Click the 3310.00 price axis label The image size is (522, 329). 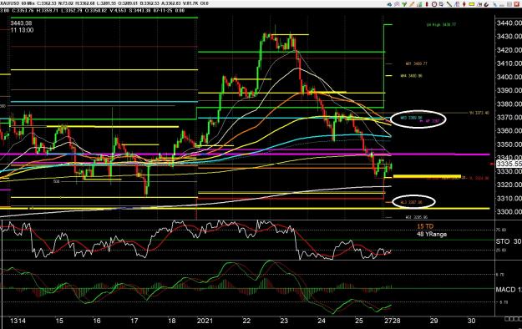[x=509, y=198]
